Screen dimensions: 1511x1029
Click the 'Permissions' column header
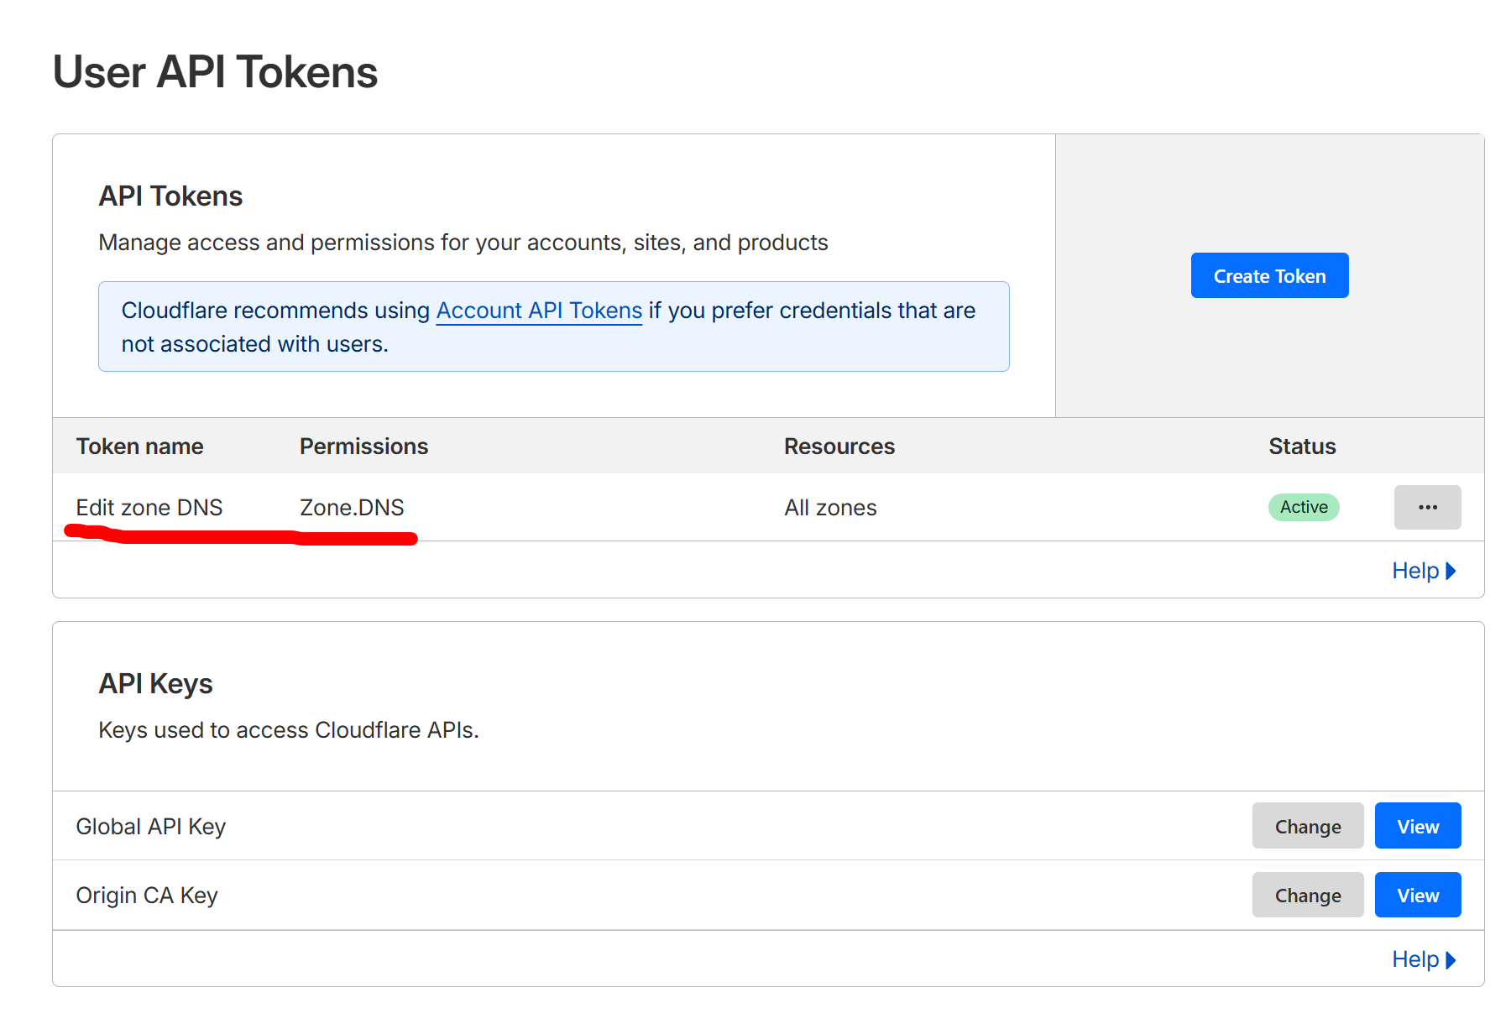pyautogui.click(x=363, y=447)
